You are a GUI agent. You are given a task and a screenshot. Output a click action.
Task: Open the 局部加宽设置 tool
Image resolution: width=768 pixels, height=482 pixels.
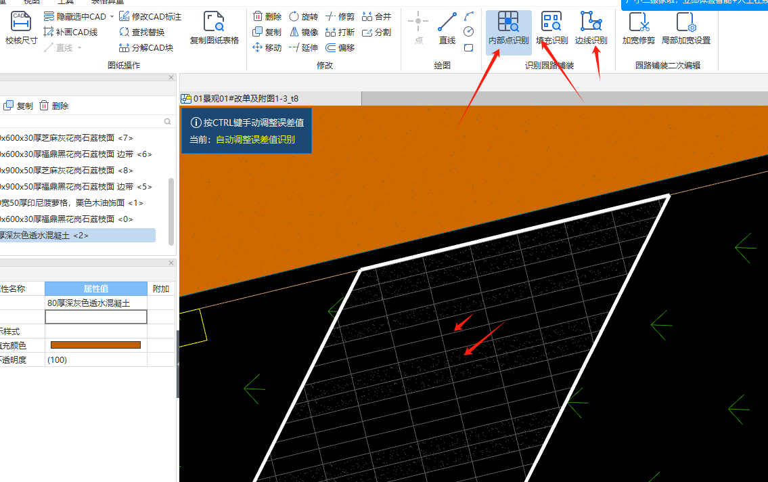(x=685, y=28)
